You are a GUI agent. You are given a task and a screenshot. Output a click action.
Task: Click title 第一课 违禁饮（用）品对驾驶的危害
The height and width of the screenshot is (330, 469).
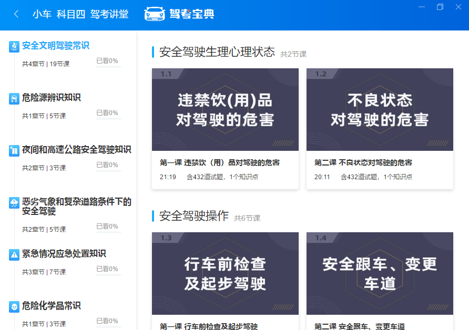[x=220, y=162]
